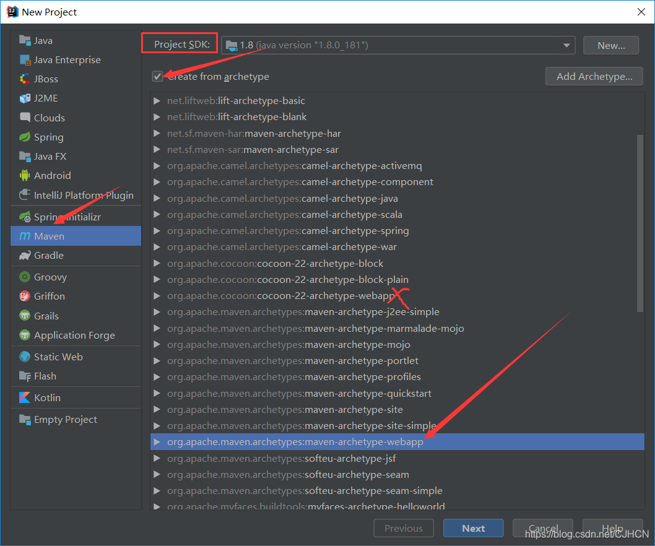This screenshot has width=655, height=546.
Task: Click the Help button
Action: tap(612, 529)
